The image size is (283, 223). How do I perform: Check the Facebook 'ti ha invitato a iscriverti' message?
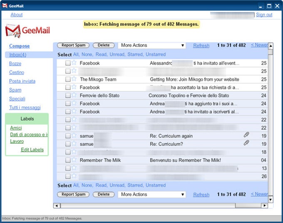[68, 111]
